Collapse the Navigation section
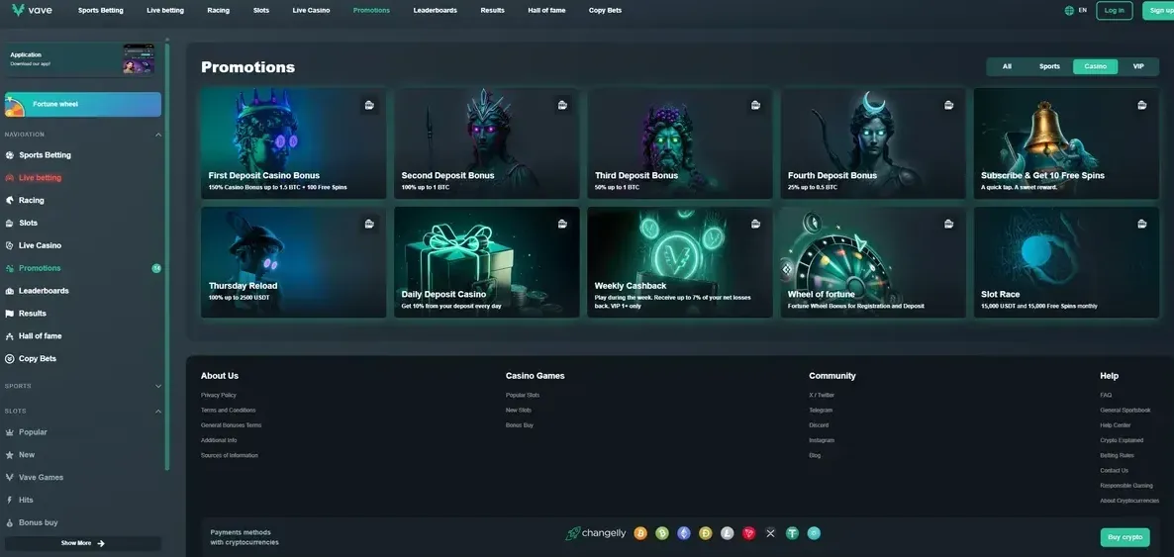The width and height of the screenshot is (1174, 557). tap(158, 135)
